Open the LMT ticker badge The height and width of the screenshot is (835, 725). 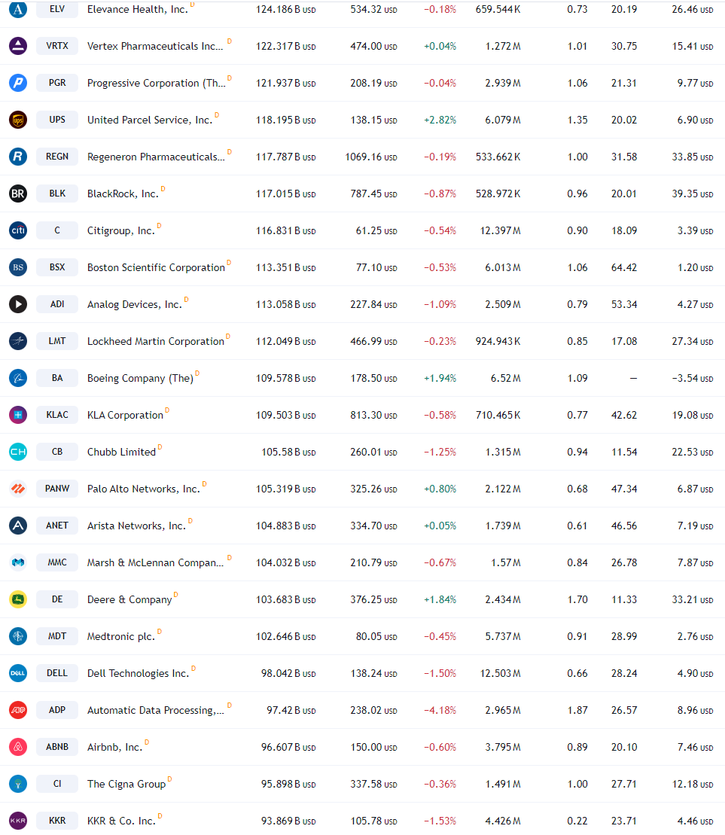point(57,341)
